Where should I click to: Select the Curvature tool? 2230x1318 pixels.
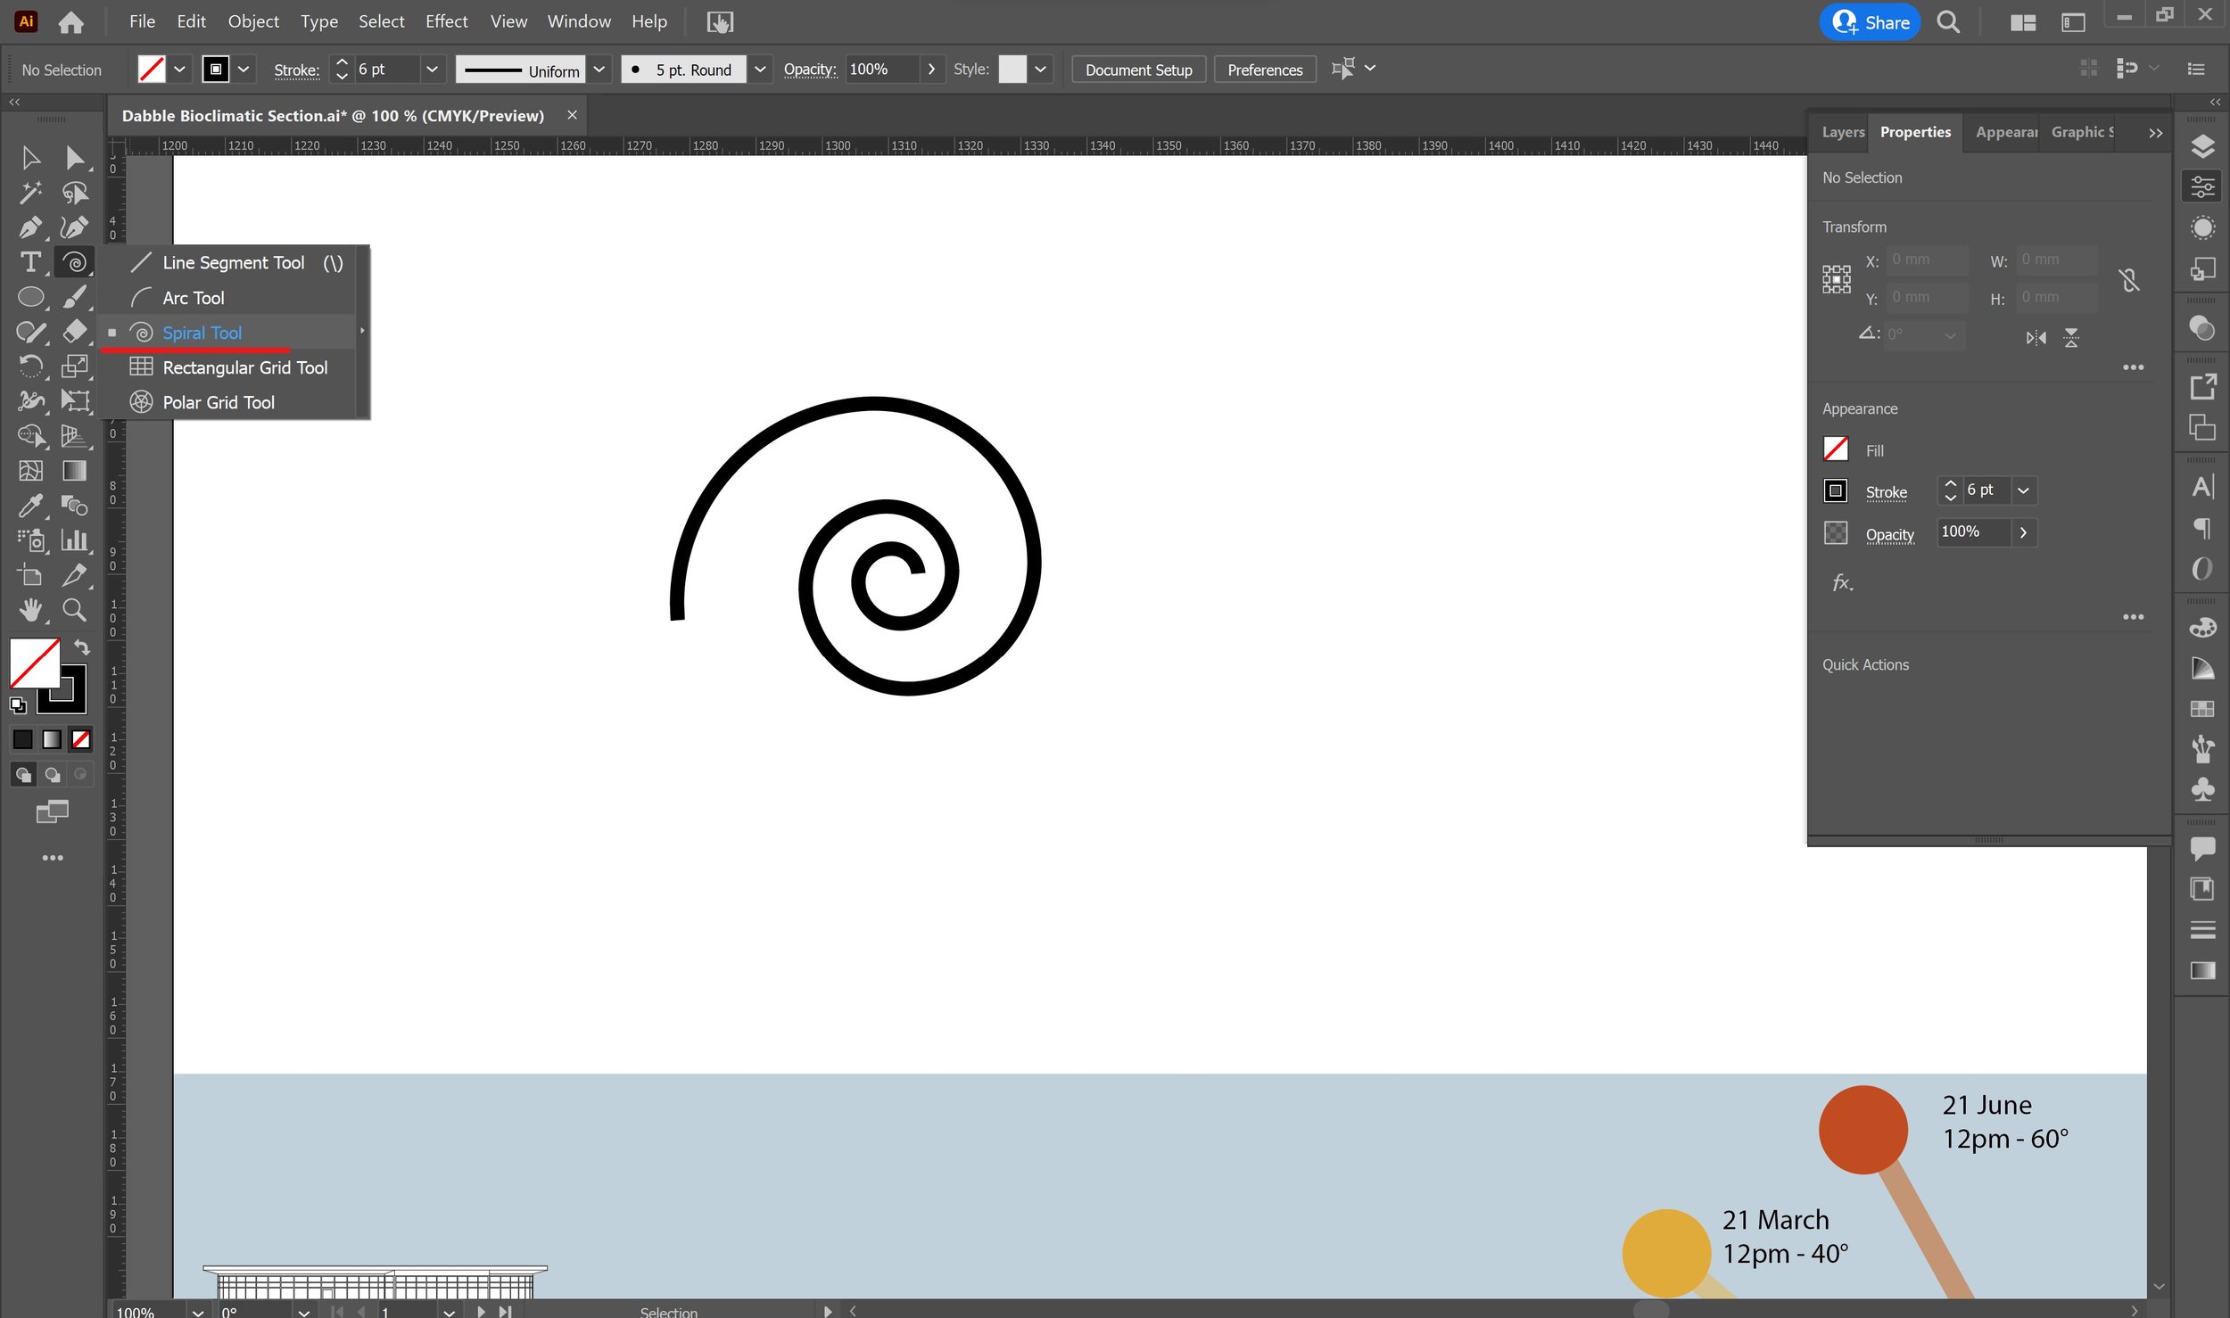75,227
